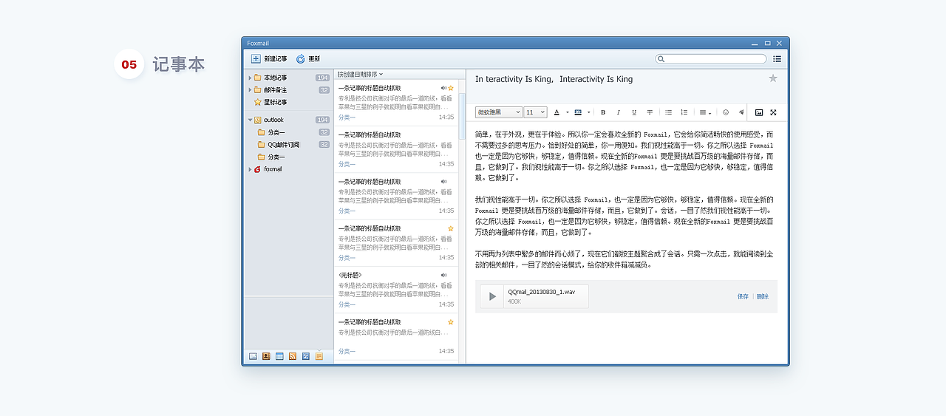Click the 新建记事 new note button
The width and height of the screenshot is (946, 416).
click(269, 59)
